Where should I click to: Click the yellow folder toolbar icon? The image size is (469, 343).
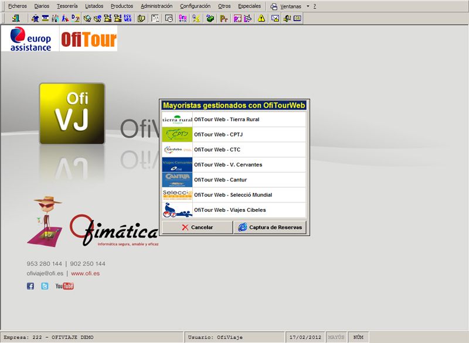[141, 19]
